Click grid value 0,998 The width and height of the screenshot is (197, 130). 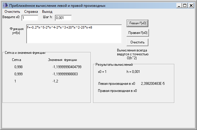coord(19,67)
